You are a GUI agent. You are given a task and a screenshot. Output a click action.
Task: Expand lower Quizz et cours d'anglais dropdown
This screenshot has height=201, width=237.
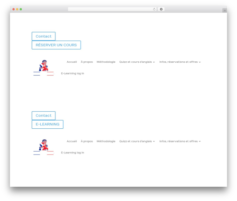coord(137,141)
